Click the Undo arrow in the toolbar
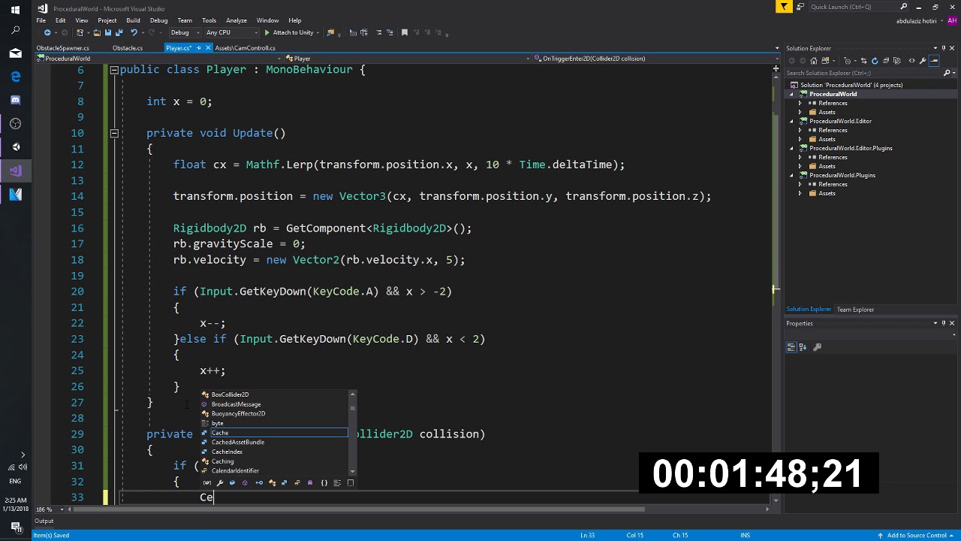961x541 pixels. 134,32
